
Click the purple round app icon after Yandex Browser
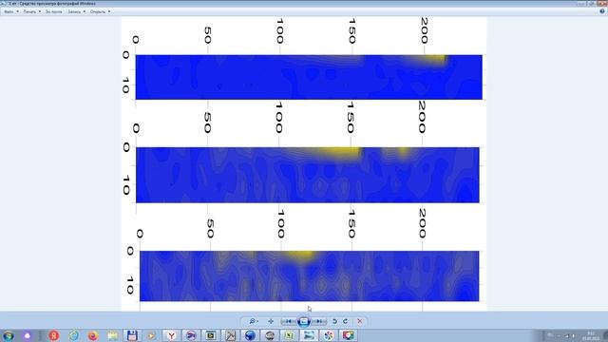191,335
